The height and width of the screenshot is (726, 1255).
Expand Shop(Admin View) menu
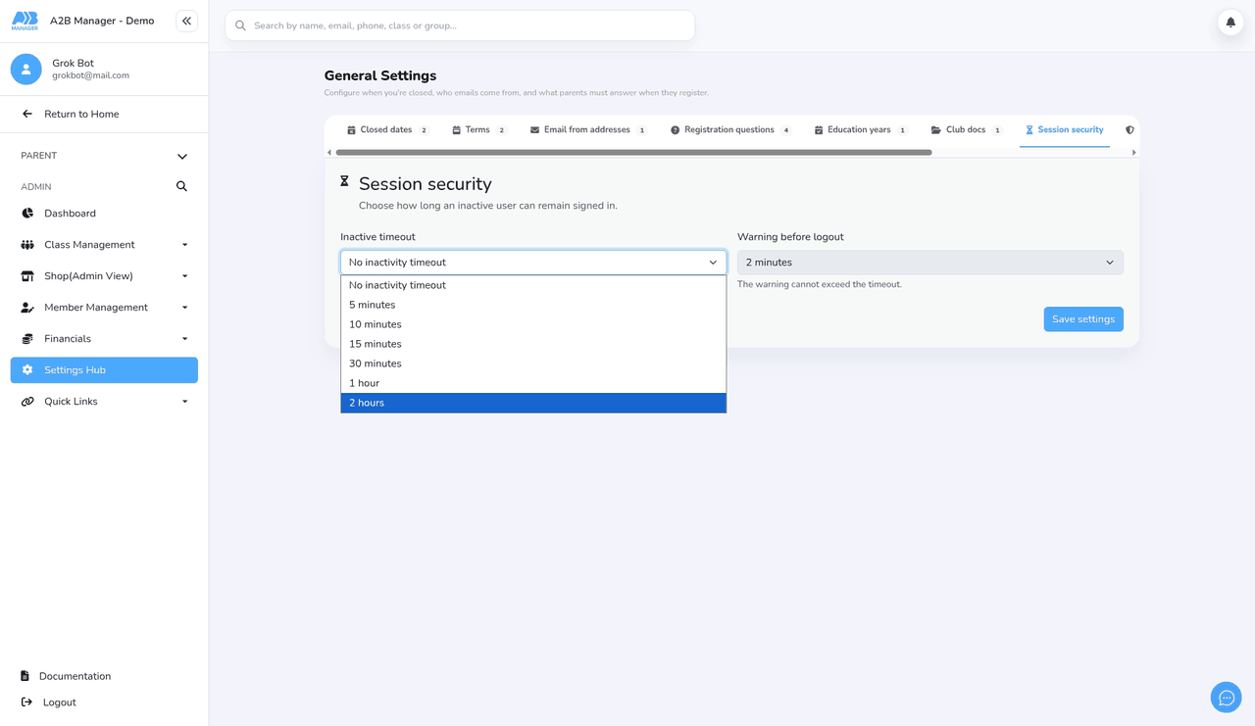coord(104,276)
